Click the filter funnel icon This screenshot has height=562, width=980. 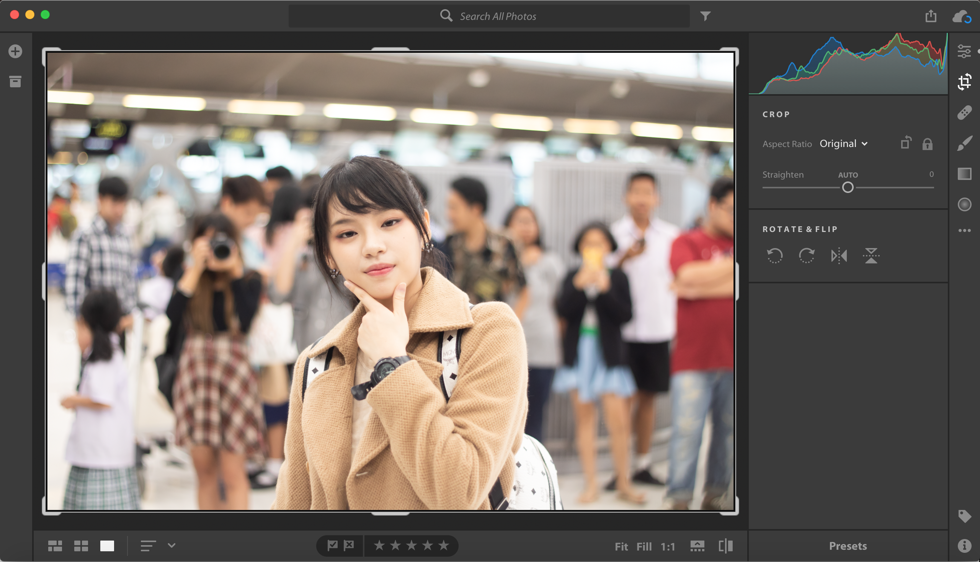coord(705,16)
